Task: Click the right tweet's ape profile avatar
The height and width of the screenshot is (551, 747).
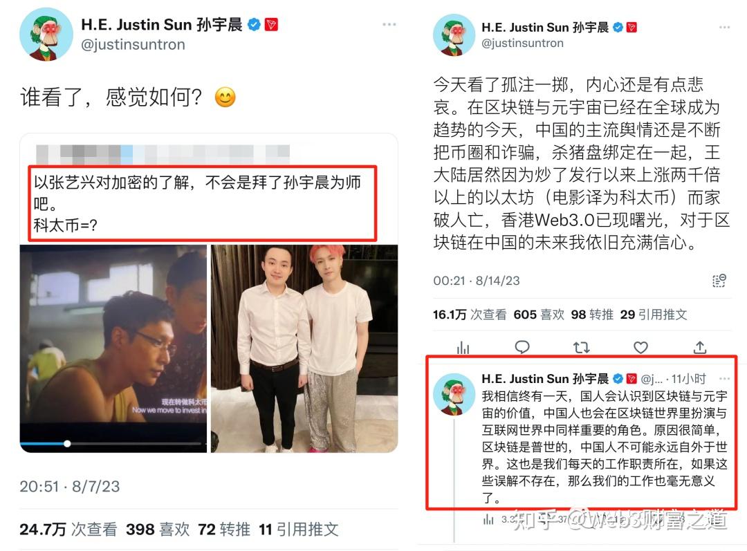Action: pos(454,35)
